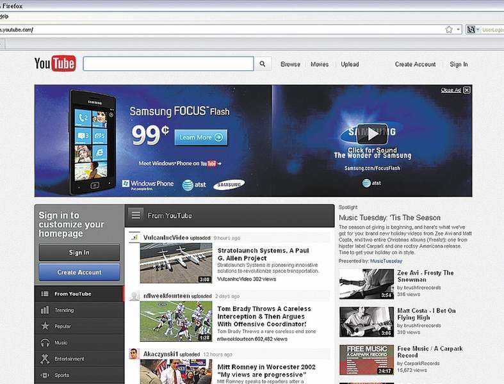Screen dimensions: 504x384
Task: Click Akaczynski1 uploader name
Action: (x=160, y=354)
